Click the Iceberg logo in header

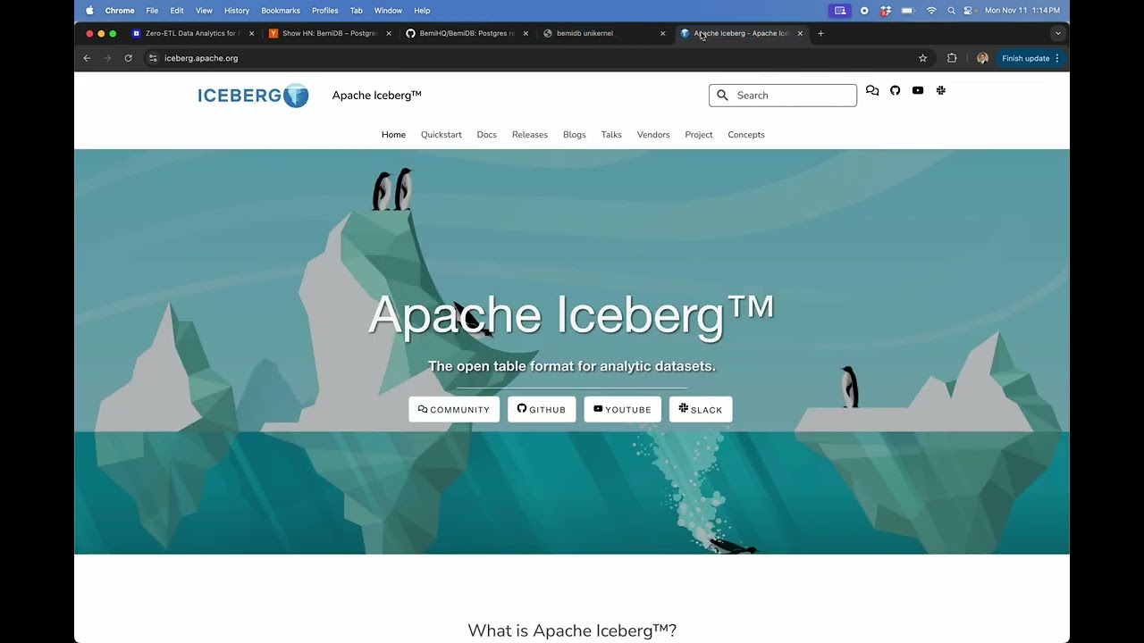[x=253, y=96]
